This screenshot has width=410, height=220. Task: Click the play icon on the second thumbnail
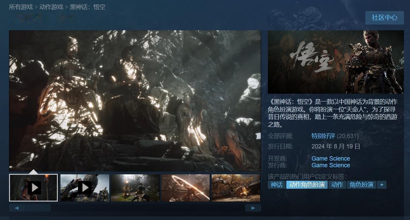coord(85,187)
